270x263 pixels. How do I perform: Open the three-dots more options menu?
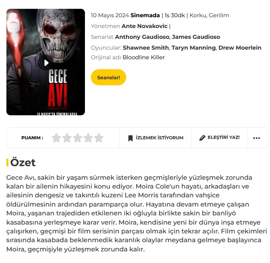[256, 138]
